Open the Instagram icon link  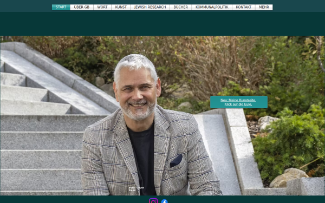153,201
